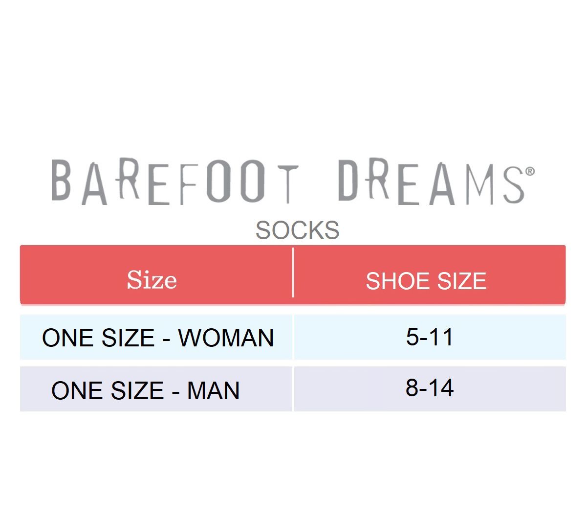Select the ONE SIZE - MAN row label
587x523 pixels.
pyautogui.click(x=145, y=390)
